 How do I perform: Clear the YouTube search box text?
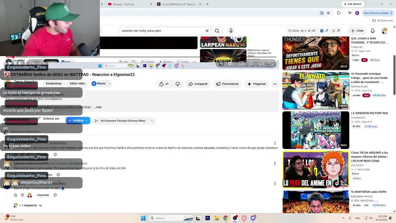pos(207,31)
